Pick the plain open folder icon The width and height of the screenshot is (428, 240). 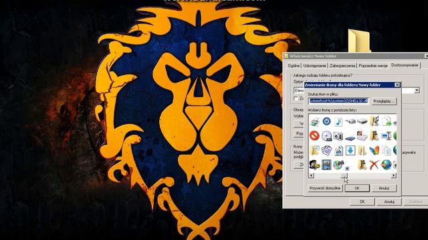point(362,150)
